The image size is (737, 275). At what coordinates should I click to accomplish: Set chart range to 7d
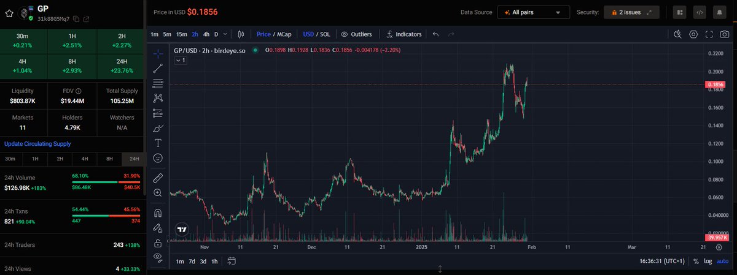pyautogui.click(x=192, y=261)
